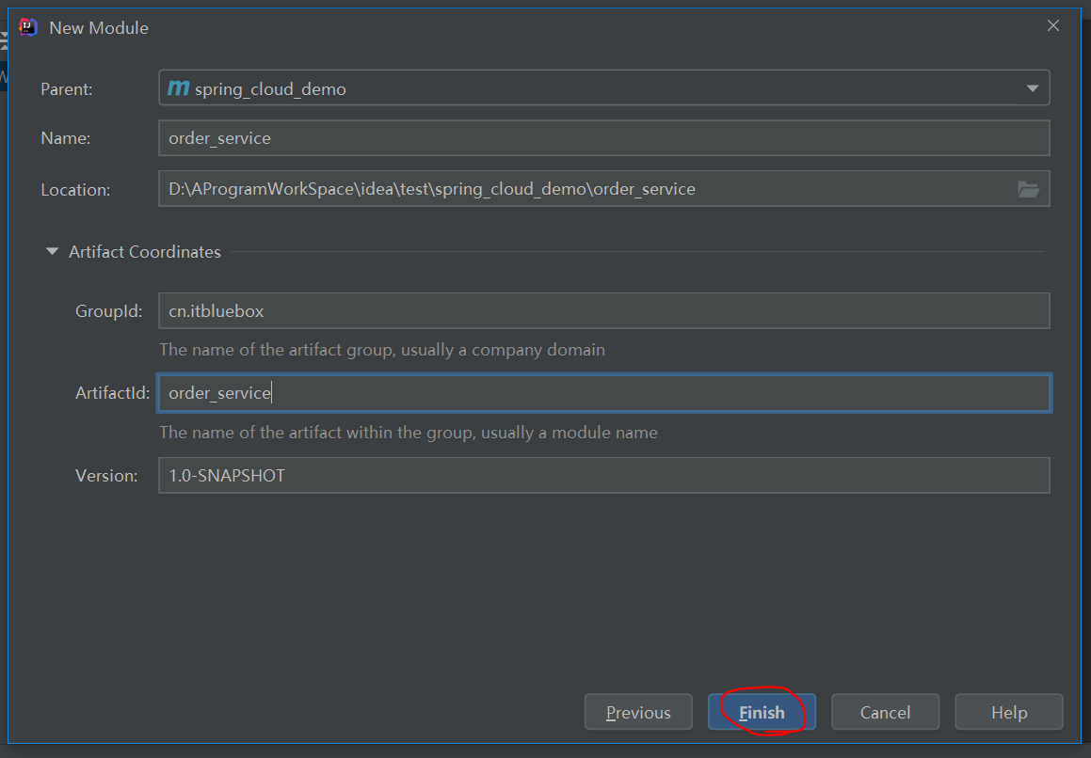Click the Parent field label
The height and width of the screenshot is (758, 1091).
pyautogui.click(x=67, y=89)
